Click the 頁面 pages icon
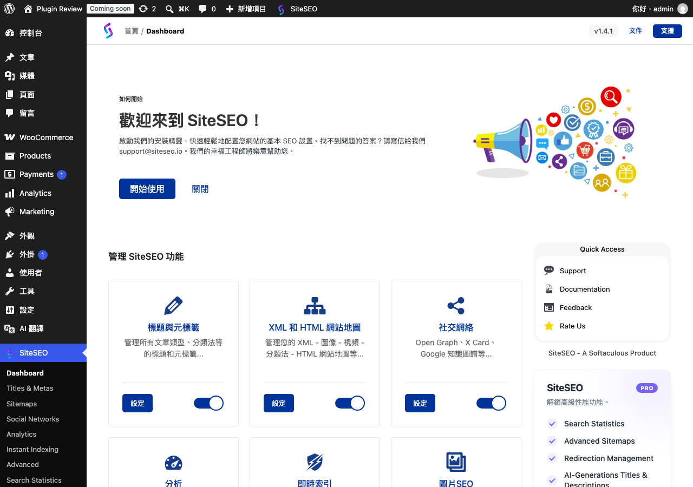The image size is (693, 487). tap(10, 95)
